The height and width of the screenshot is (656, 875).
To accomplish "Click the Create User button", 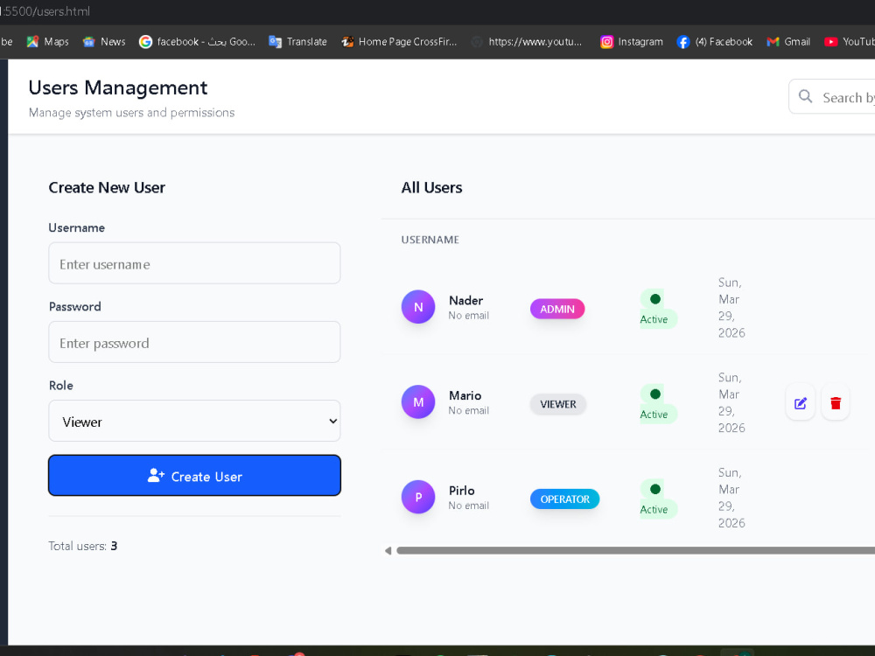I will [194, 475].
